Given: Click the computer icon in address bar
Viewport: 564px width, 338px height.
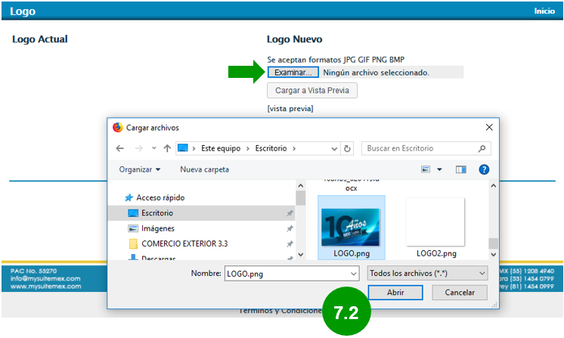Looking at the screenshot, I should pyautogui.click(x=183, y=148).
